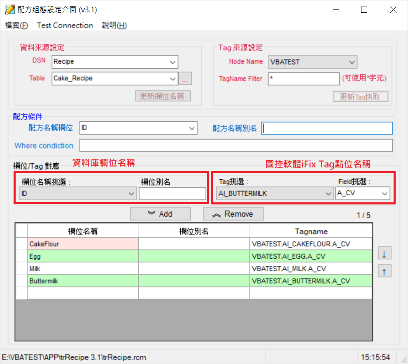Click the move-up arrow button
Viewport: 408px width, 364px height.
click(x=384, y=271)
